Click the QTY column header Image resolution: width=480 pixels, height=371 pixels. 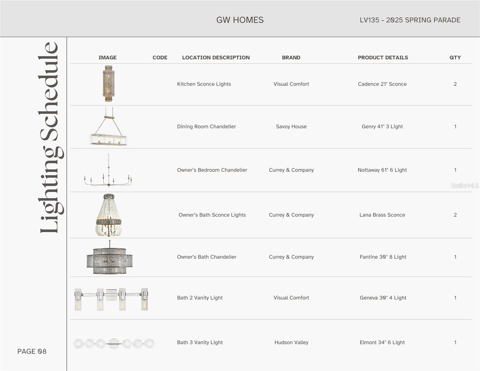(455, 58)
